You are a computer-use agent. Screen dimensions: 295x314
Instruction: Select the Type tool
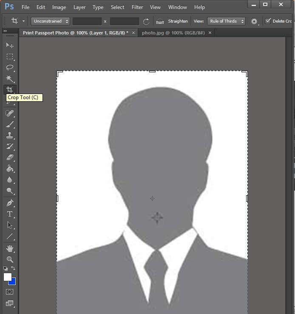[10, 214]
